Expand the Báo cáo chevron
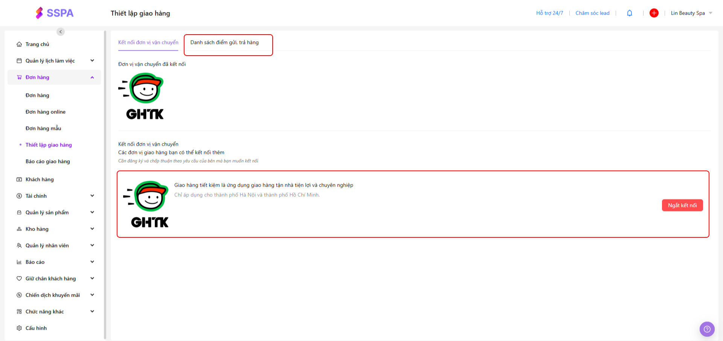The image size is (723, 341). coord(92,262)
